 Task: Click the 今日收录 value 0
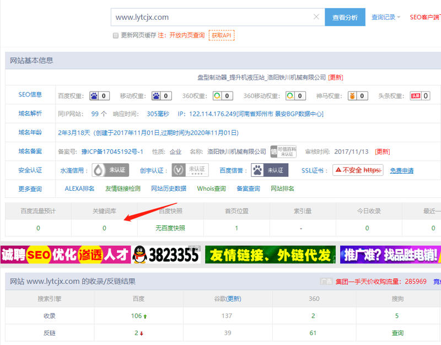point(367,228)
